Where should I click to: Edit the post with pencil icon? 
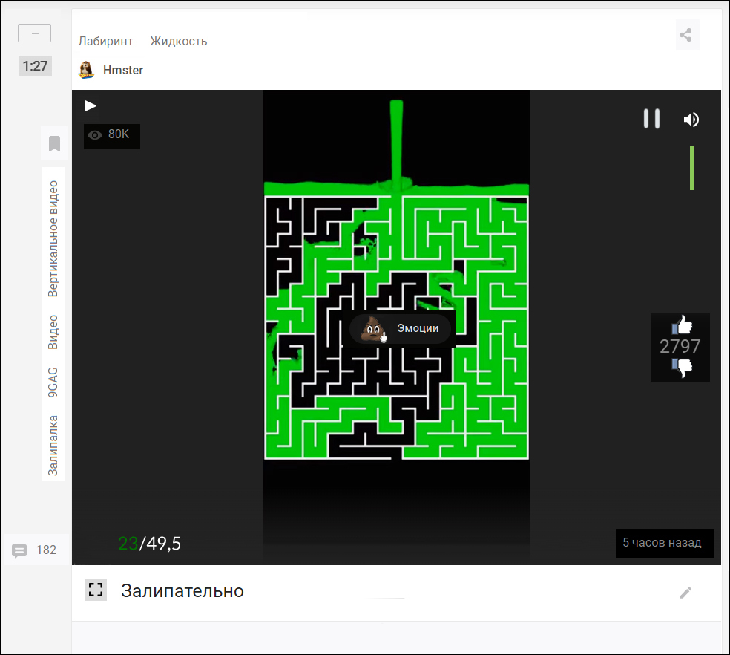point(685,593)
